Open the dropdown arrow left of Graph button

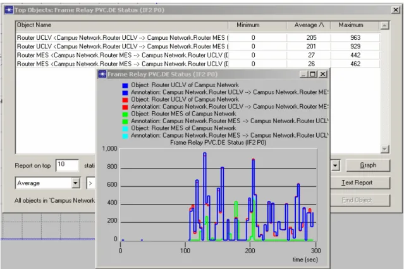tap(335, 165)
